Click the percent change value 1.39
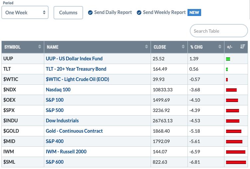This screenshot has width=250, height=169. [194, 59]
